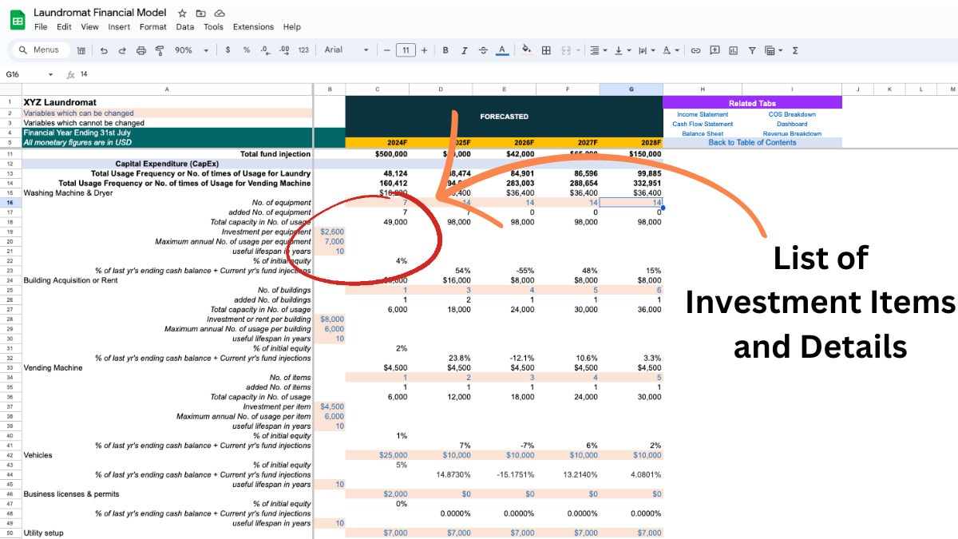Click the print icon

pyautogui.click(x=141, y=50)
